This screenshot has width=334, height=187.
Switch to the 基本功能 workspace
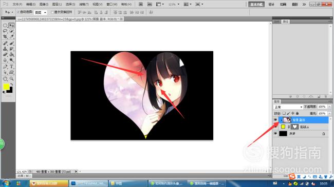tap(256, 4)
